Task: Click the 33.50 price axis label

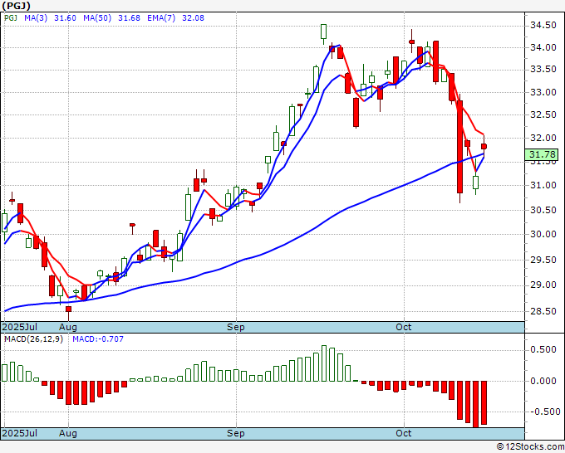Action: click(x=543, y=69)
